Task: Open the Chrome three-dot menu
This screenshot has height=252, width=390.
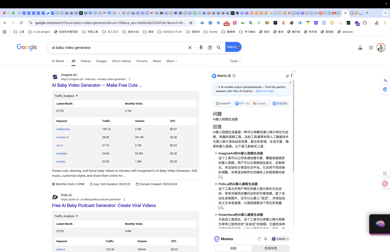Action: tap(385, 23)
